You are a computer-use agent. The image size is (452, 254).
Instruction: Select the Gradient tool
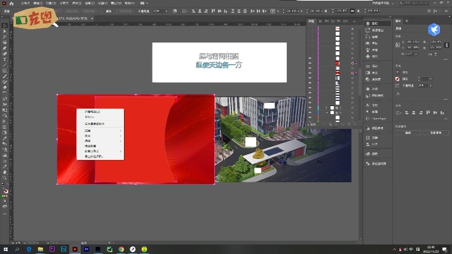pos(4,133)
